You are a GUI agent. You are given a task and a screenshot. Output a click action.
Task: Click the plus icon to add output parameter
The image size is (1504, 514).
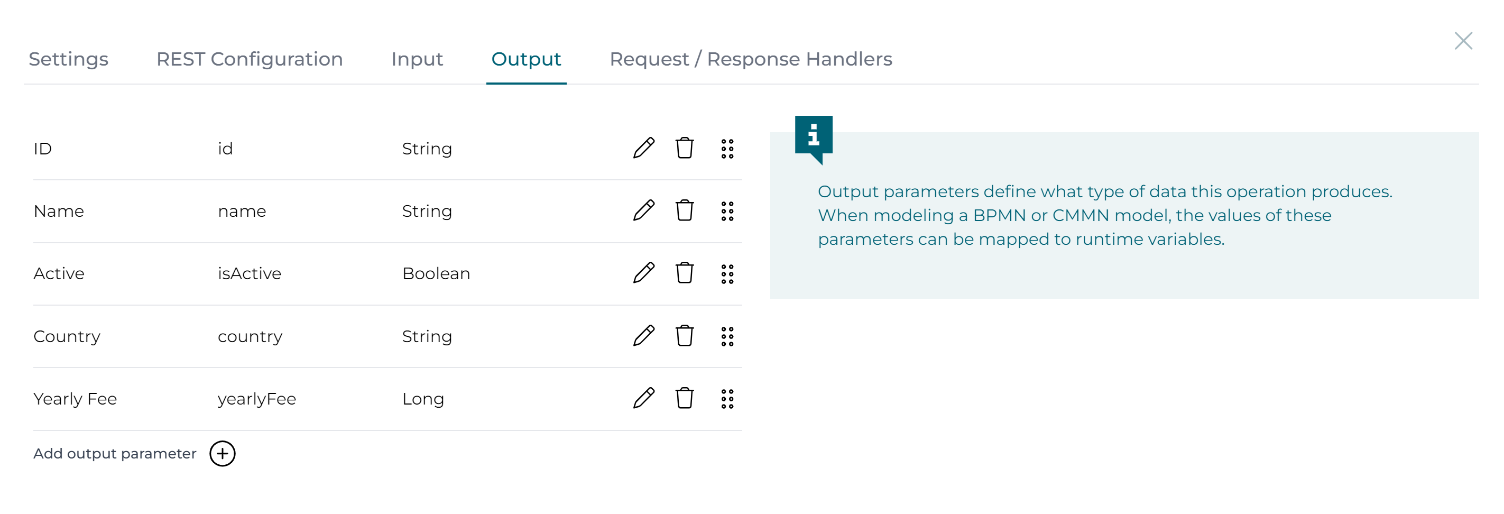pyautogui.click(x=223, y=453)
